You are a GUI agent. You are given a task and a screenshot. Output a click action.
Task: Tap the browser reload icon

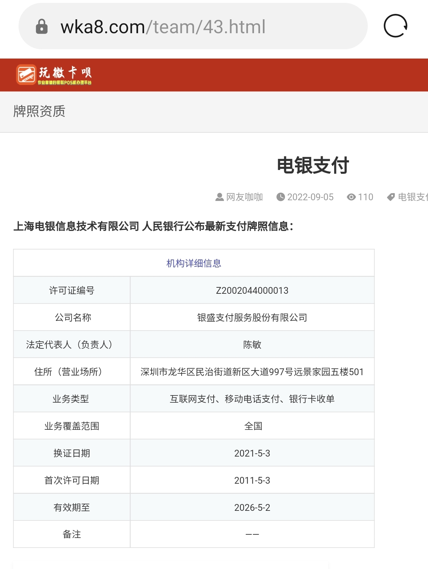395,26
